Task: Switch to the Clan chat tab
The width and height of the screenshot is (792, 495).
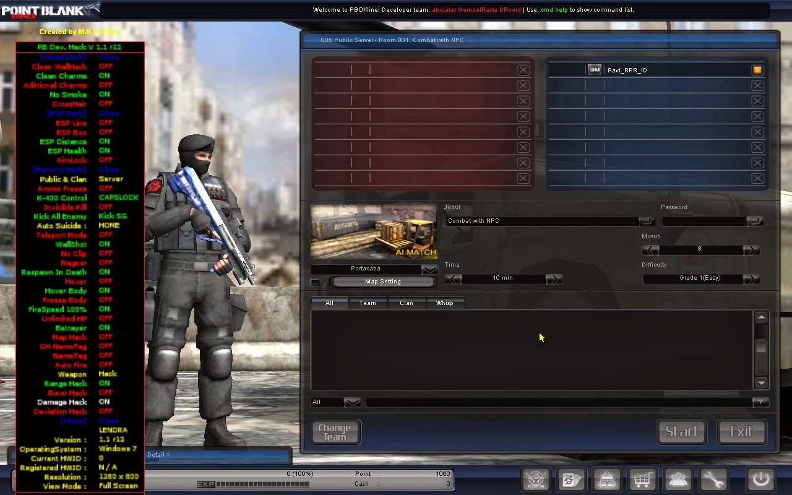Action: (407, 303)
